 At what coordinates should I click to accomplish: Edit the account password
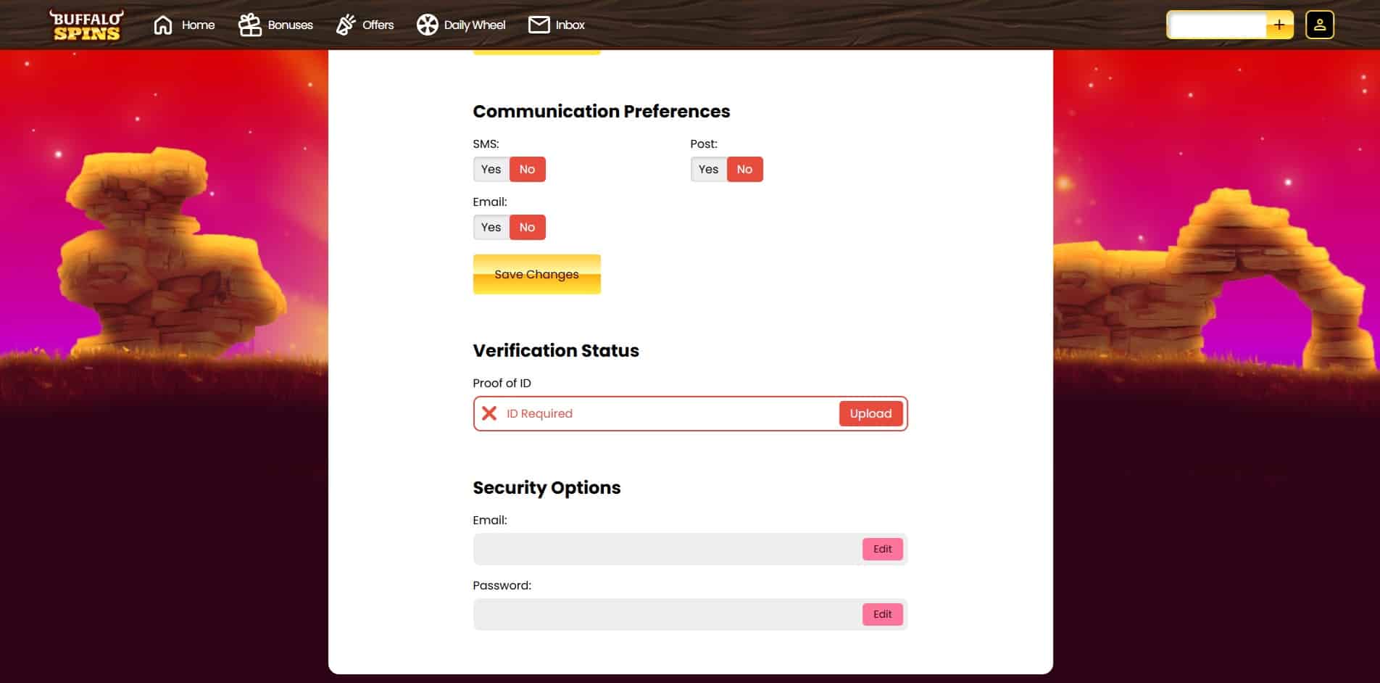pos(882,614)
